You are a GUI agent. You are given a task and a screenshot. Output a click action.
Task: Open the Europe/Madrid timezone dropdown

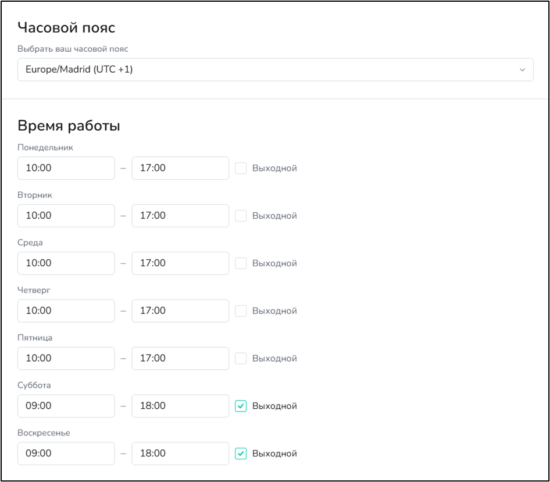[x=276, y=69]
